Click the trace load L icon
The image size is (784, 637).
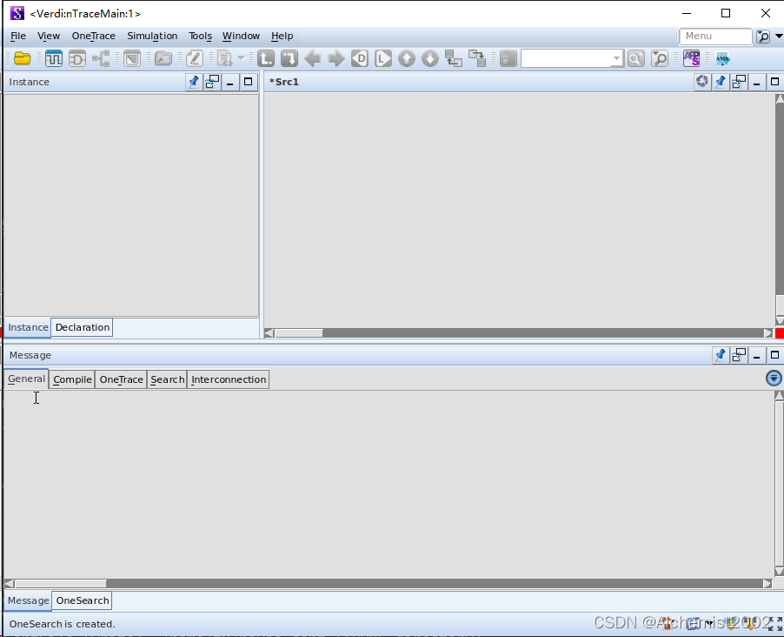point(383,58)
